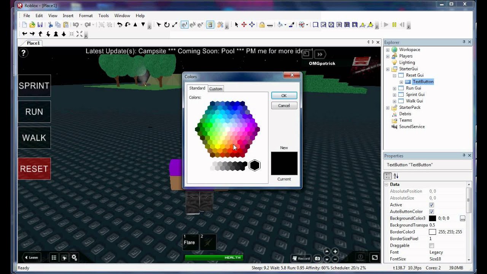Toggle the Active property checkbox
The width and height of the screenshot is (487, 274).
(x=431, y=205)
